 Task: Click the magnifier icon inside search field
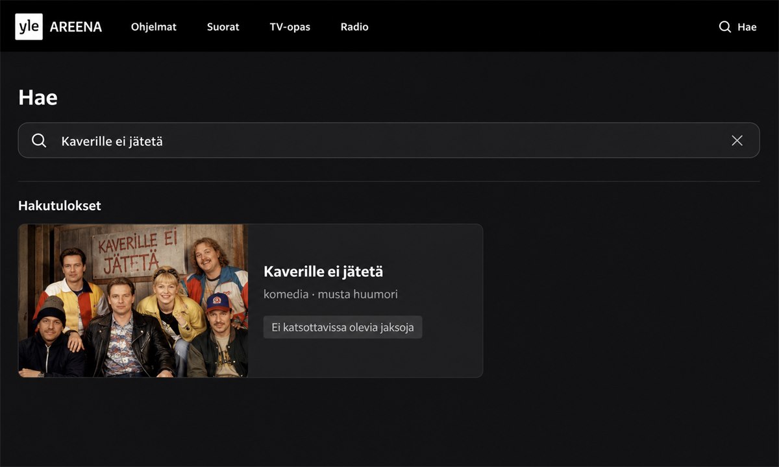(39, 141)
